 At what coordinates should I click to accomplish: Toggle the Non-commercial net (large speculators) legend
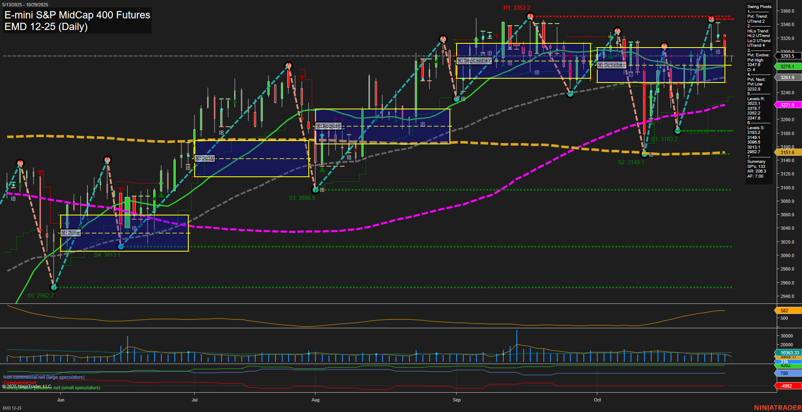(x=43, y=377)
